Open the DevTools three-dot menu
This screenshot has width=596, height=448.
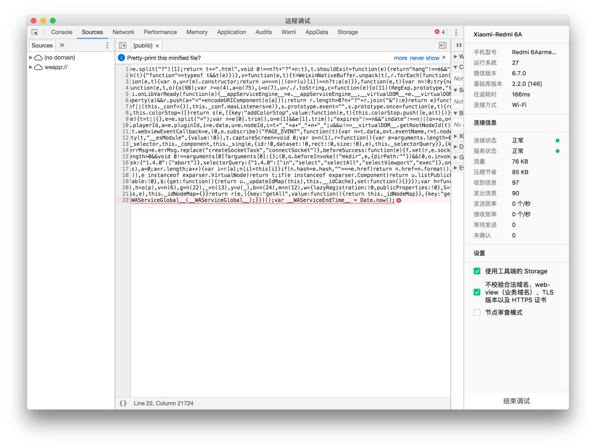456,33
